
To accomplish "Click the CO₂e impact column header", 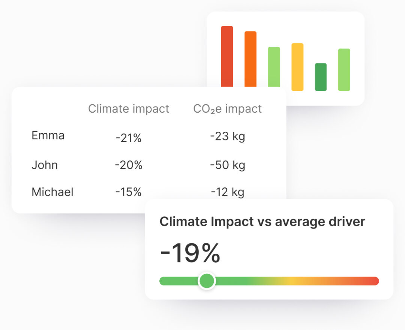I will [227, 109].
